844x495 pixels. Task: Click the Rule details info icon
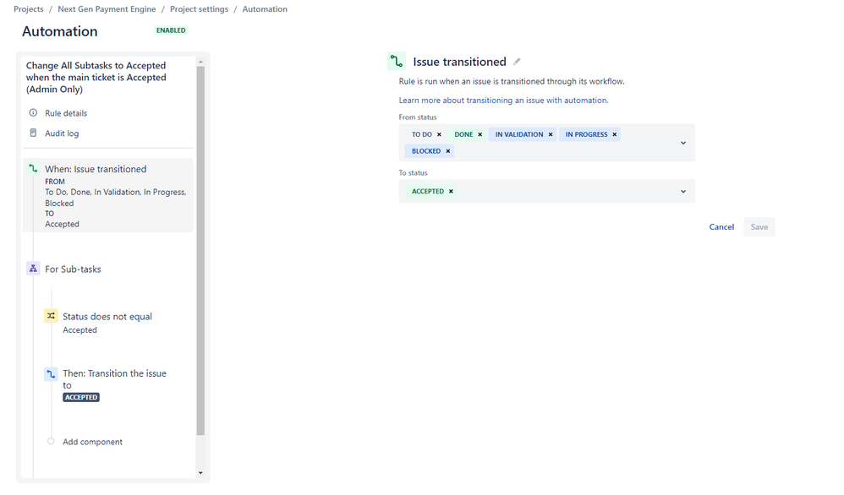[33, 113]
